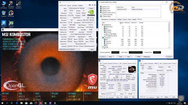Click AIDA64 statistics vertical scrollbar
188x105 pixels.
pos(169,28)
